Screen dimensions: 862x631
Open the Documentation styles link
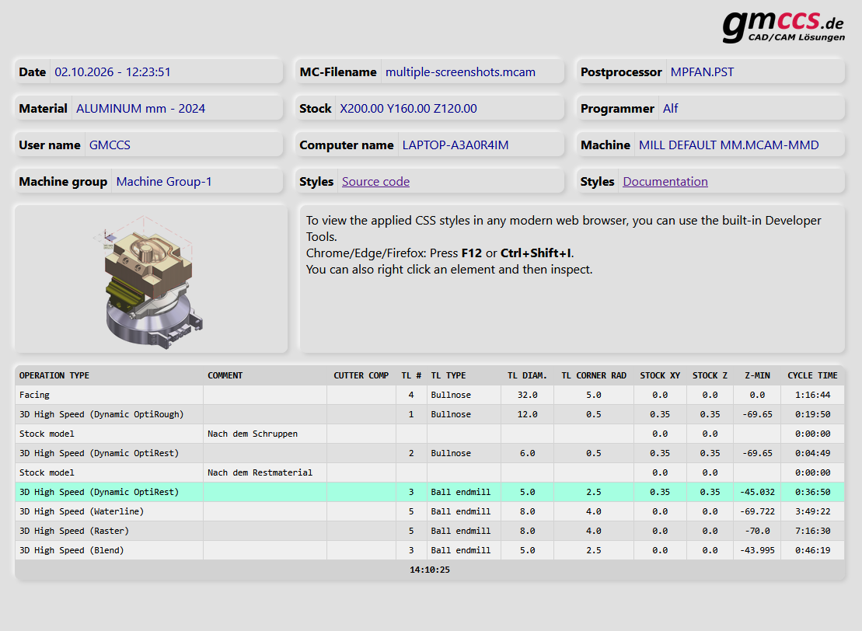click(x=665, y=181)
